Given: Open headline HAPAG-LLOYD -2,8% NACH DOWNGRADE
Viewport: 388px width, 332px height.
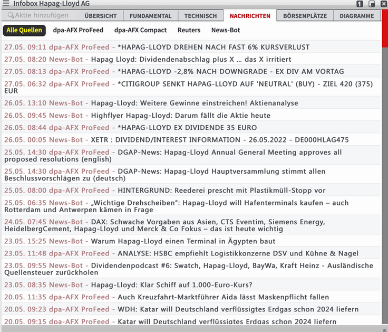Looking at the screenshot, I should (x=191, y=71).
